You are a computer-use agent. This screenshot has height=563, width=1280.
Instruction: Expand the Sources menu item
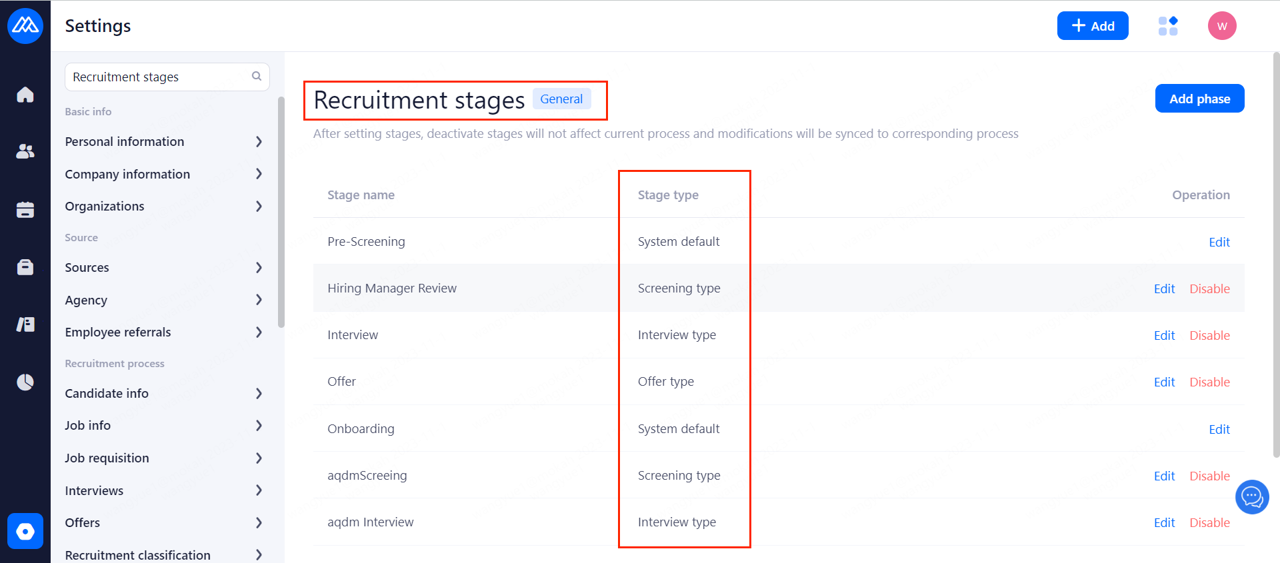click(x=164, y=267)
